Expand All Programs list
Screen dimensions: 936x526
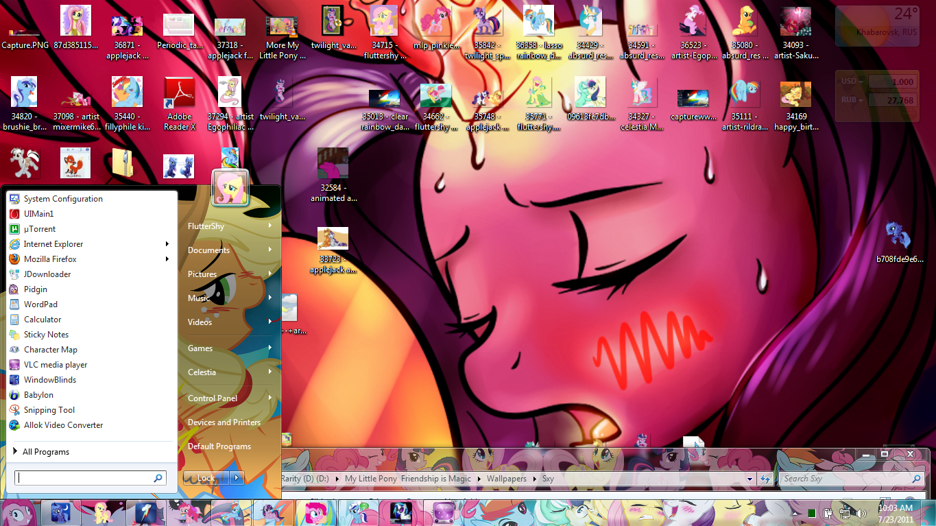click(45, 452)
